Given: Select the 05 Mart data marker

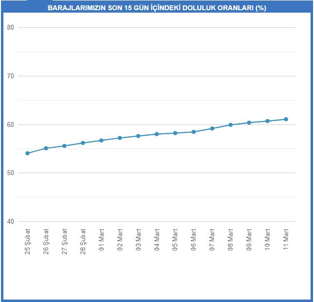Looking at the screenshot, I should (175, 133).
